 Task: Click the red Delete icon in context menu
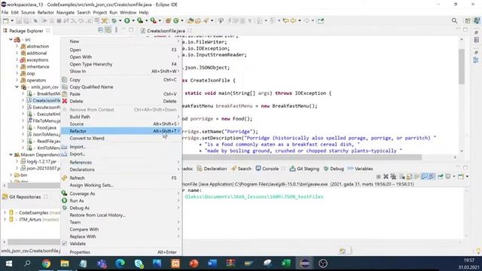(65, 101)
